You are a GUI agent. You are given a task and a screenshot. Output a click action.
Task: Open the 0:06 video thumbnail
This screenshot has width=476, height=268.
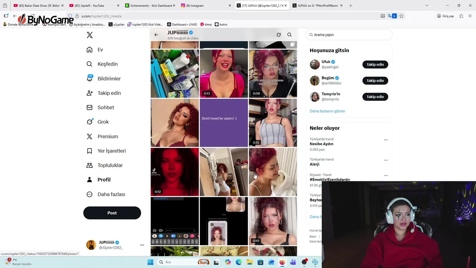[x=273, y=74]
